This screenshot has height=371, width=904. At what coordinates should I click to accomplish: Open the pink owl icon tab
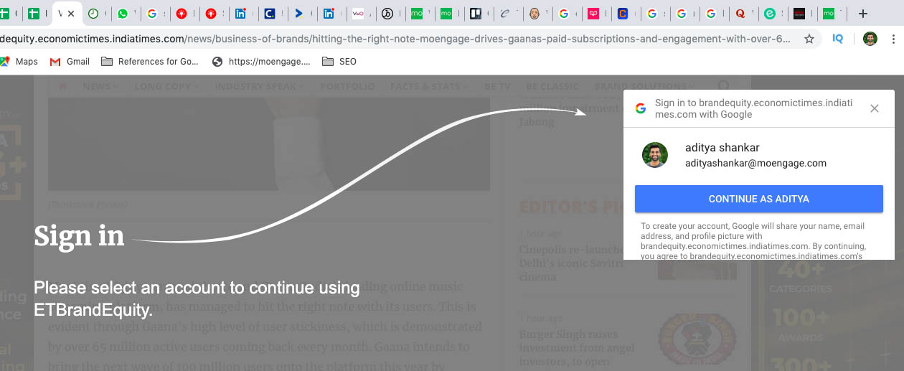tap(593, 14)
